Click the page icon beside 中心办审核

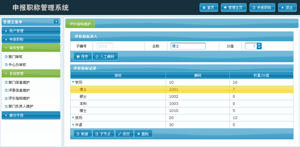point(6,65)
